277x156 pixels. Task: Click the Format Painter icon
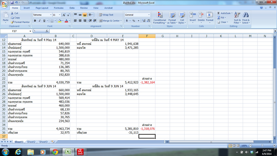12,22
